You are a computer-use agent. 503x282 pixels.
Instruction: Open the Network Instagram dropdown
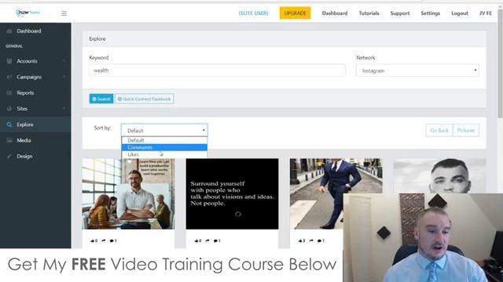417,70
